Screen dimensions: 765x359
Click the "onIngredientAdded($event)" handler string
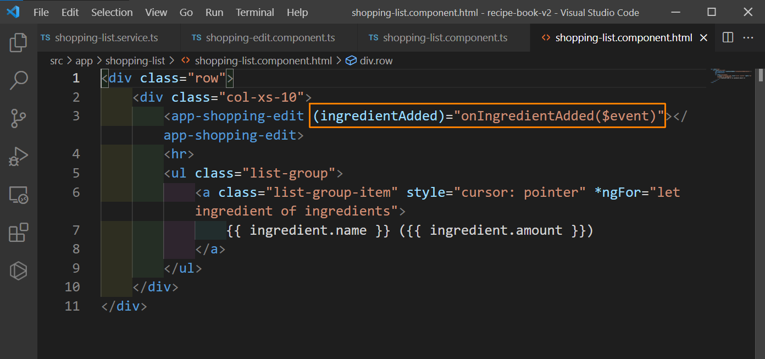pyautogui.click(x=559, y=116)
